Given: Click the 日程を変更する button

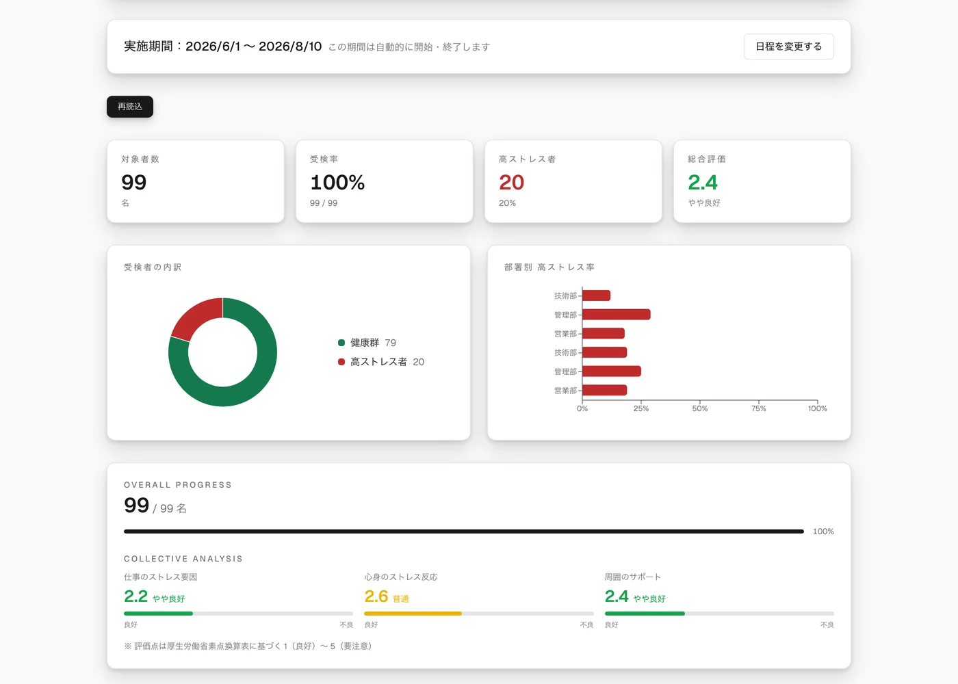Looking at the screenshot, I should [x=788, y=47].
